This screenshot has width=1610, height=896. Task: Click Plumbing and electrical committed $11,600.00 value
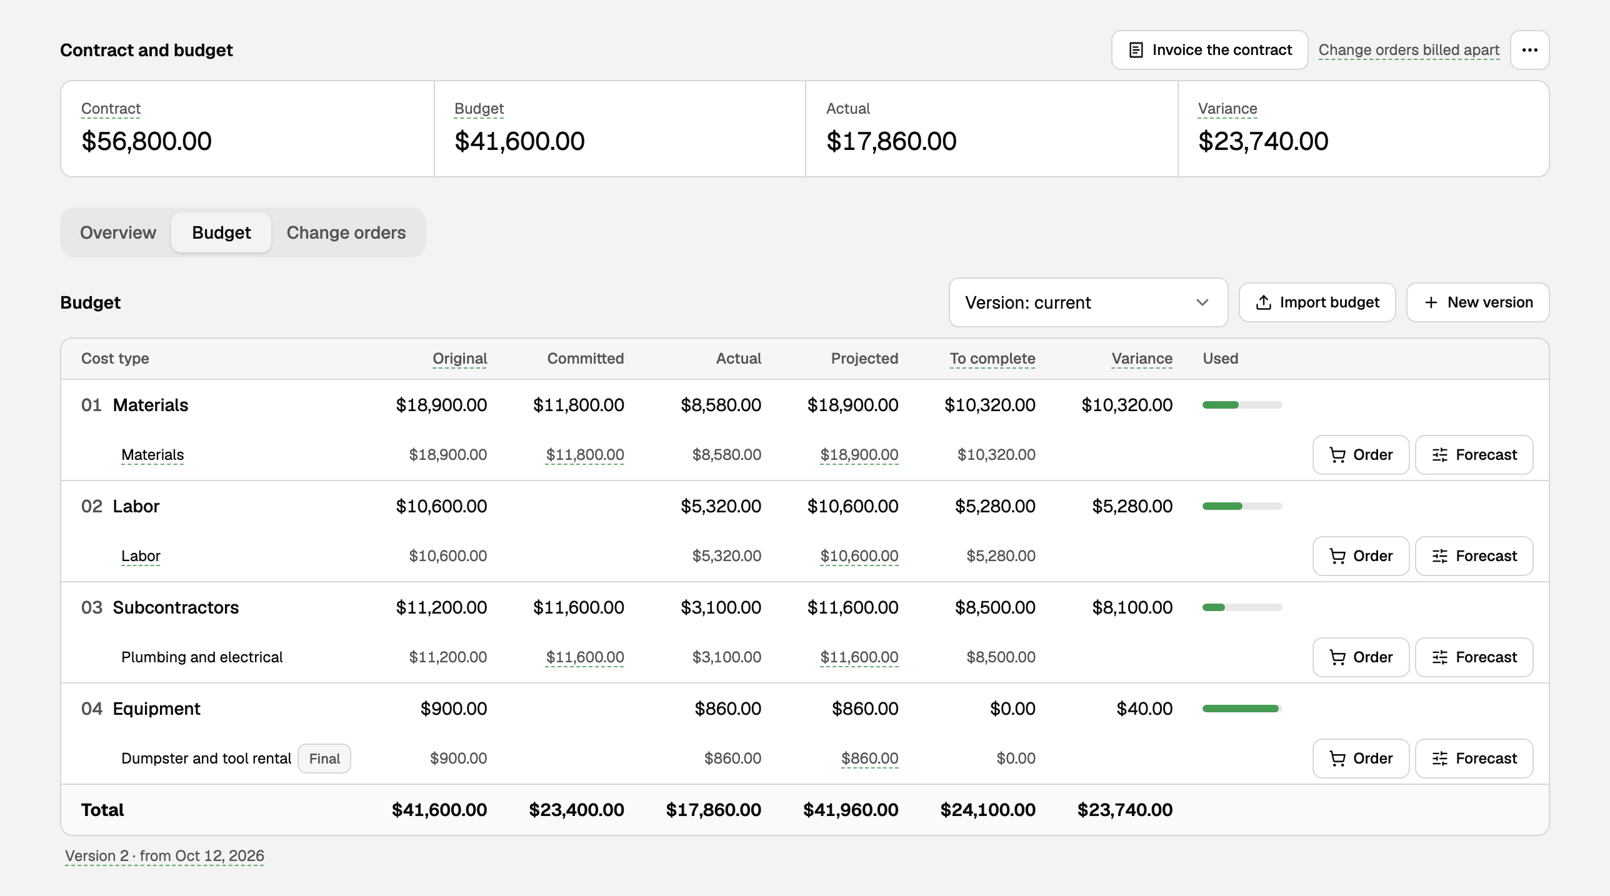click(x=585, y=657)
